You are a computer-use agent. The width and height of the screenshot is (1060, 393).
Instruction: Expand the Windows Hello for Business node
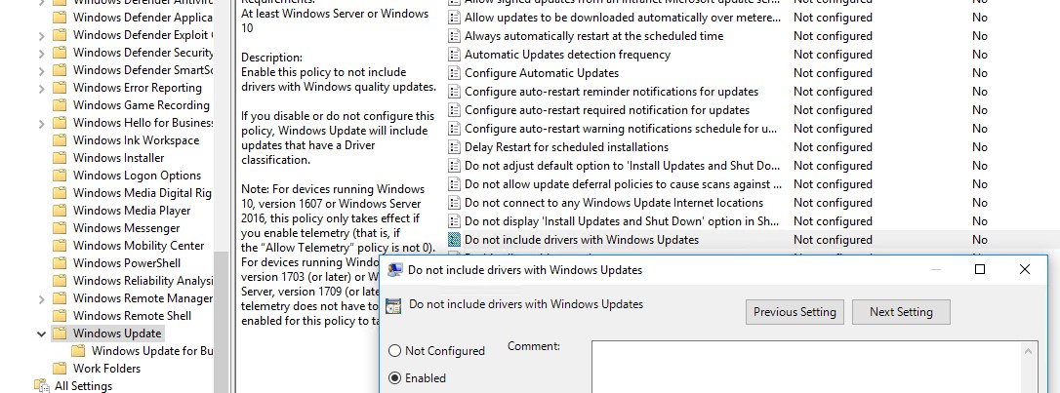coord(41,123)
